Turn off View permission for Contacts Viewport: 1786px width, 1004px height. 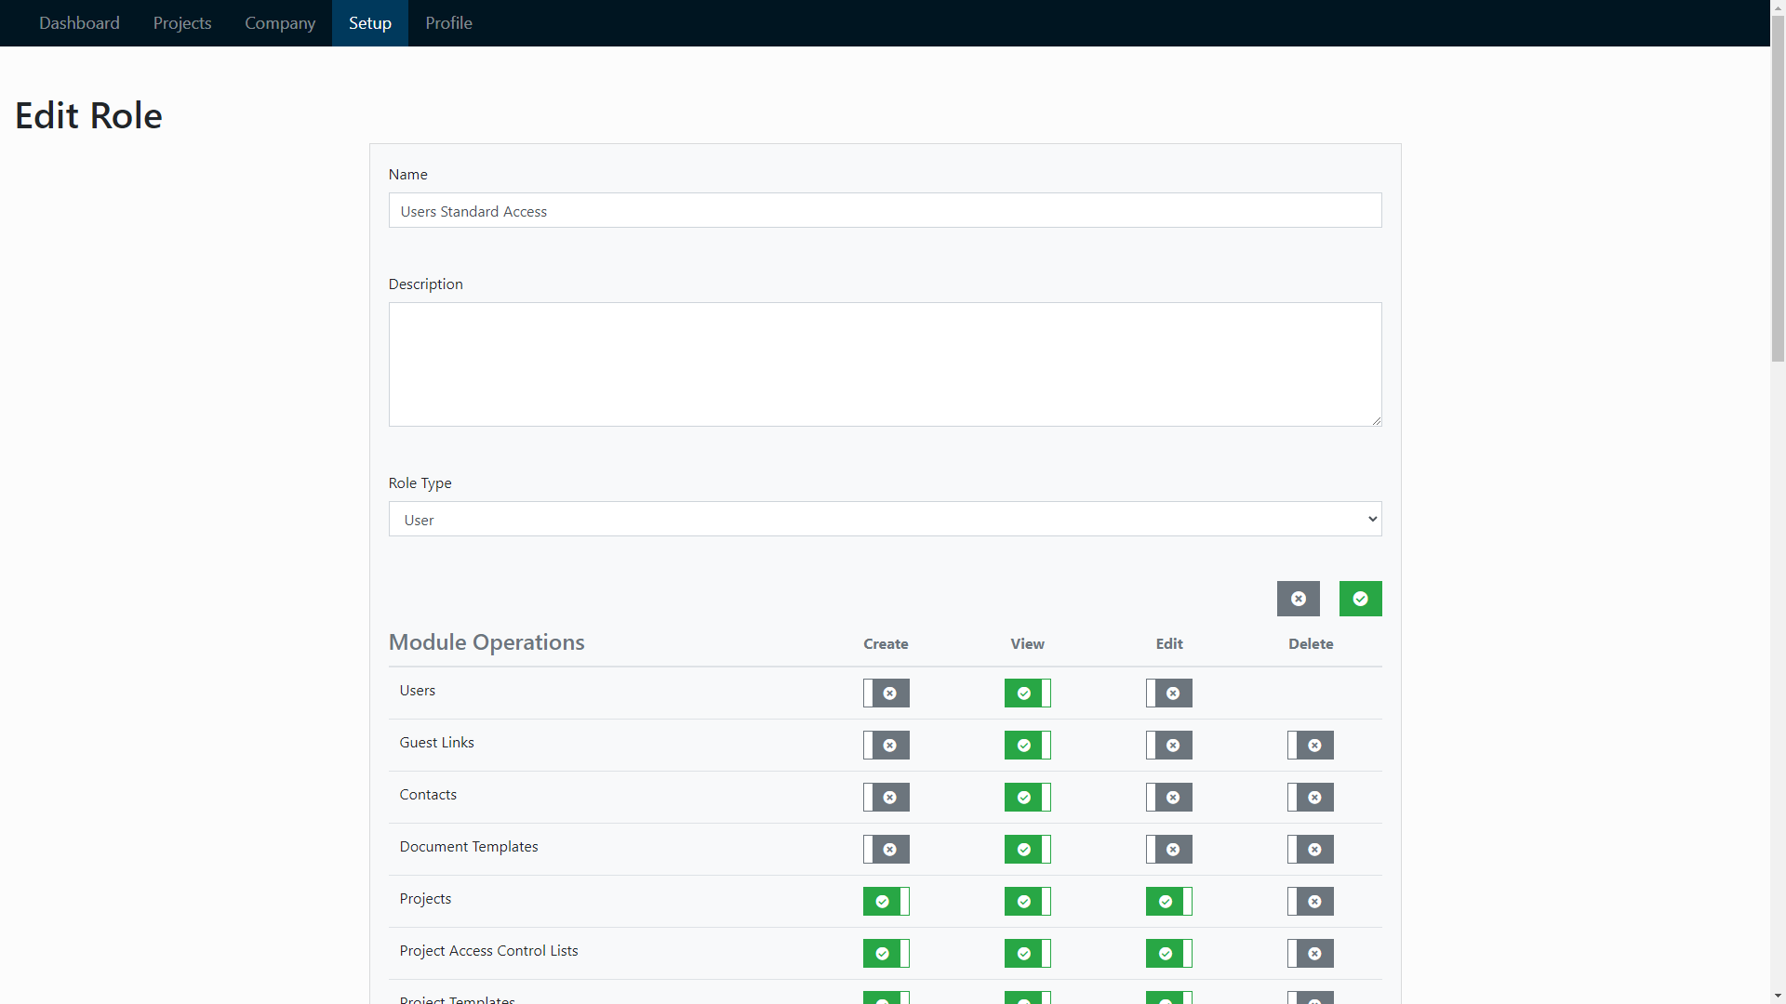(1027, 797)
